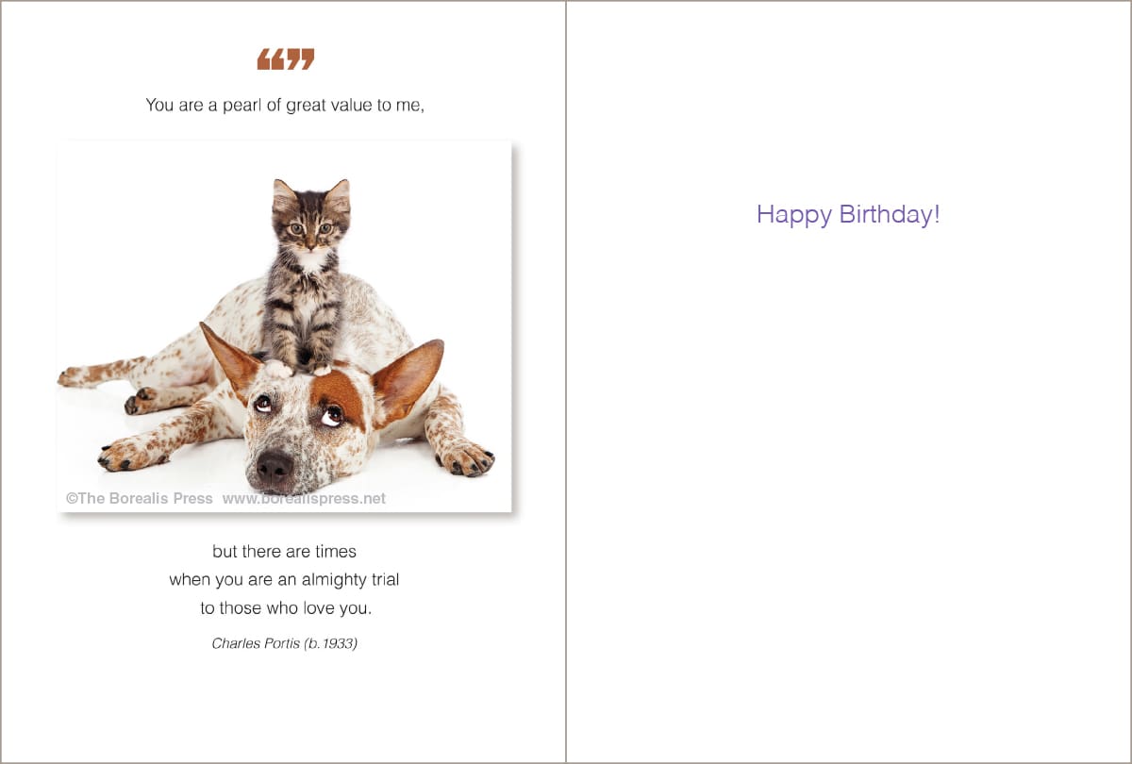Click the Charles Portis (b. 1933) attribution
The height and width of the screenshot is (764, 1132).
(x=285, y=643)
